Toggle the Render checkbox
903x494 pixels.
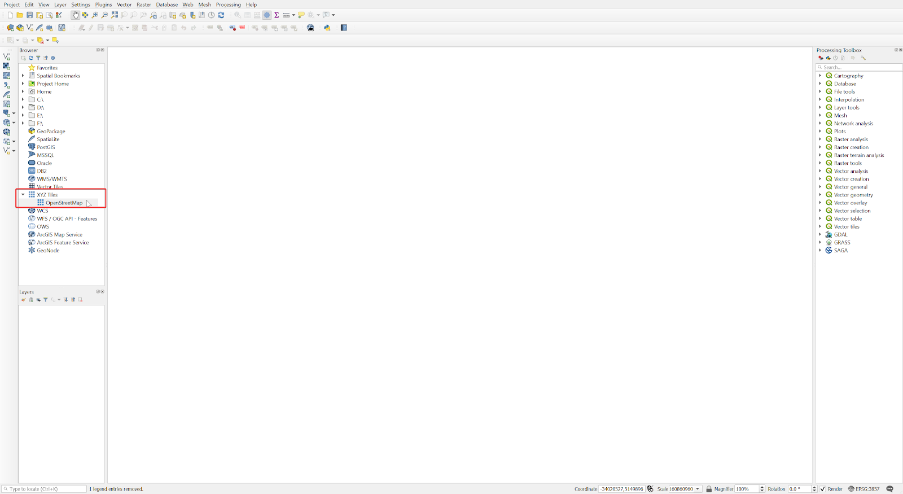(x=823, y=489)
